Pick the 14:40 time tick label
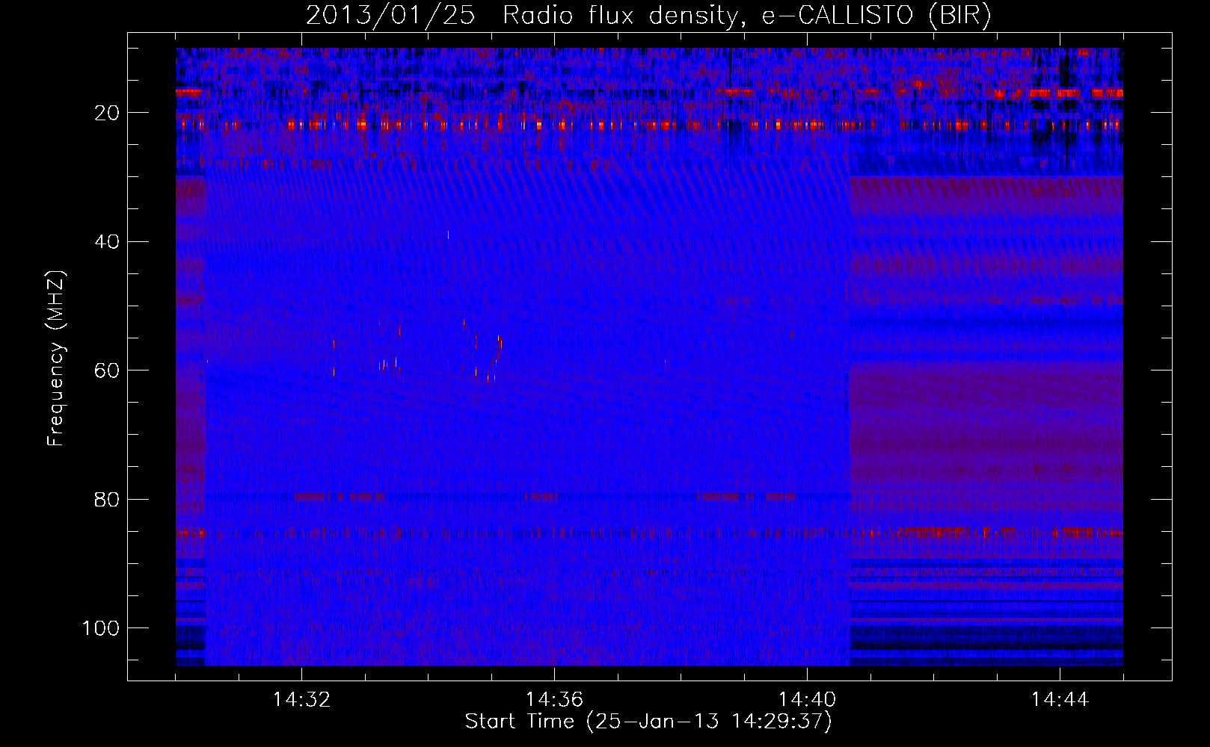The width and height of the screenshot is (1210, 747). pos(807,700)
